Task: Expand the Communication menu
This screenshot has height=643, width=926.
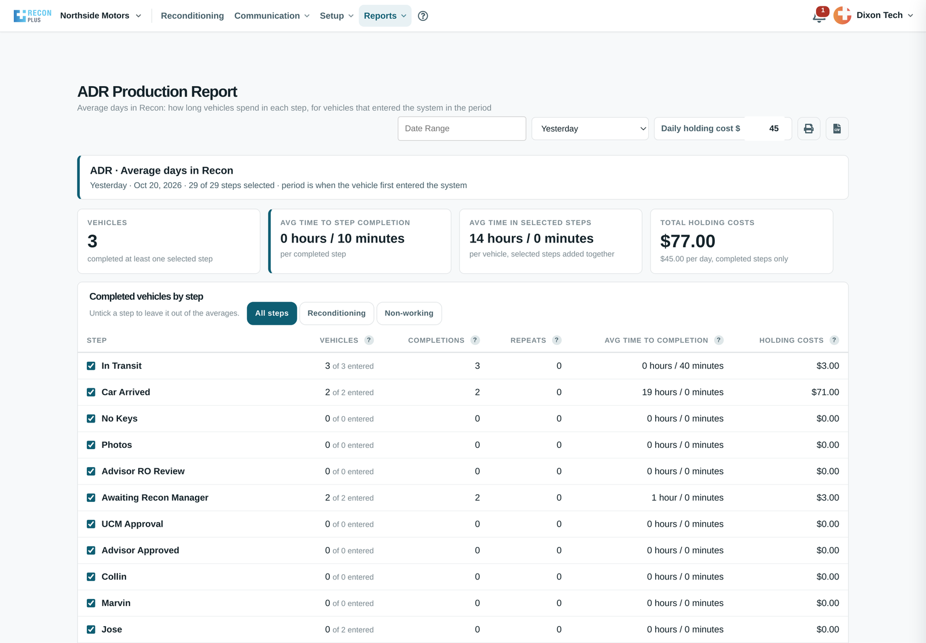Action: pyautogui.click(x=272, y=16)
